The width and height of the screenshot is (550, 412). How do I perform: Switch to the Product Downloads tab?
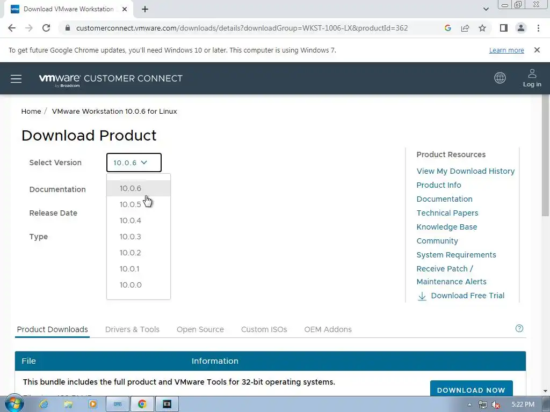coord(52,329)
